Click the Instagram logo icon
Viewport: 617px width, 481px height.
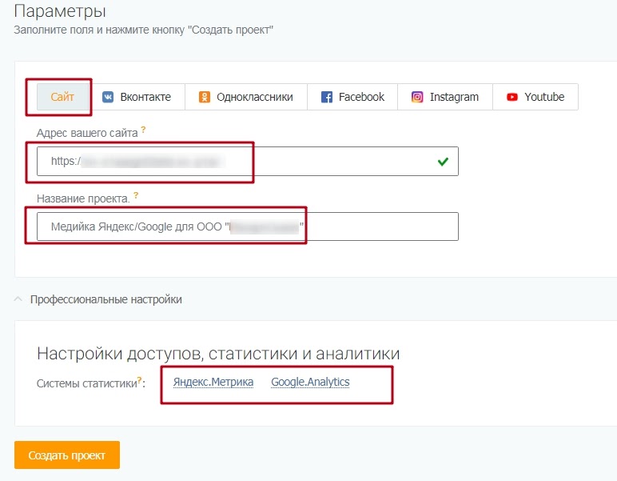pos(417,97)
